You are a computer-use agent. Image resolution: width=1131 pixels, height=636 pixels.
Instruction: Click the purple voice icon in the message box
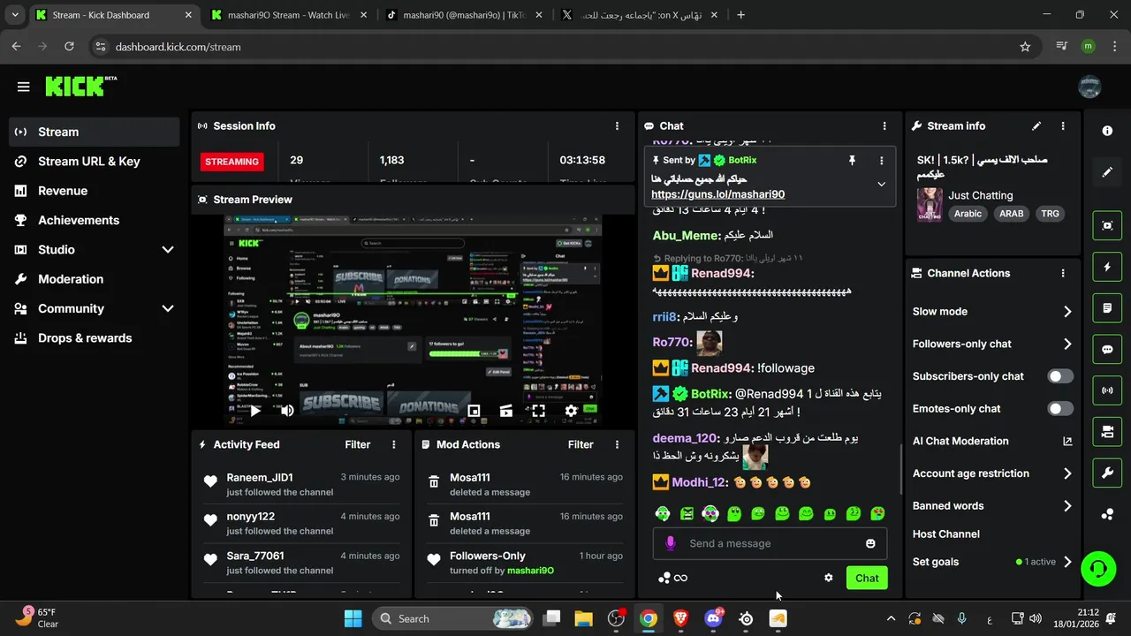click(671, 543)
